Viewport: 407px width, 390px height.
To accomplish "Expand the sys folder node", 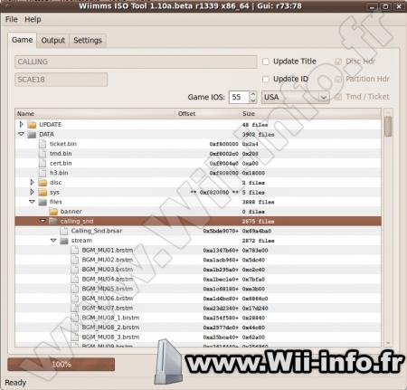I will point(32,192).
